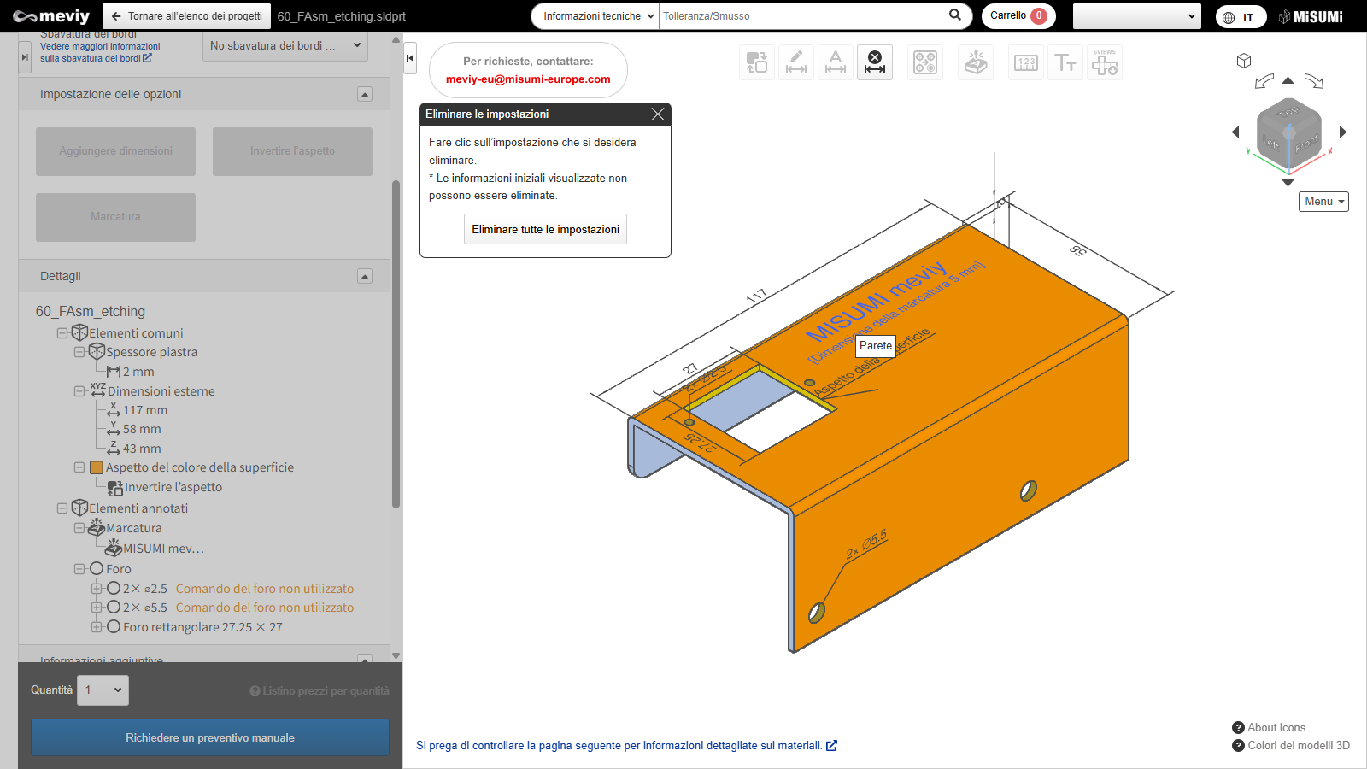Click the isometric home view cube icon
The width and height of the screenshot is (1367, 769).
(1244, 61)
